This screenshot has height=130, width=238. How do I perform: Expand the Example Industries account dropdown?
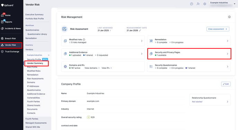[x=235, y=4]
